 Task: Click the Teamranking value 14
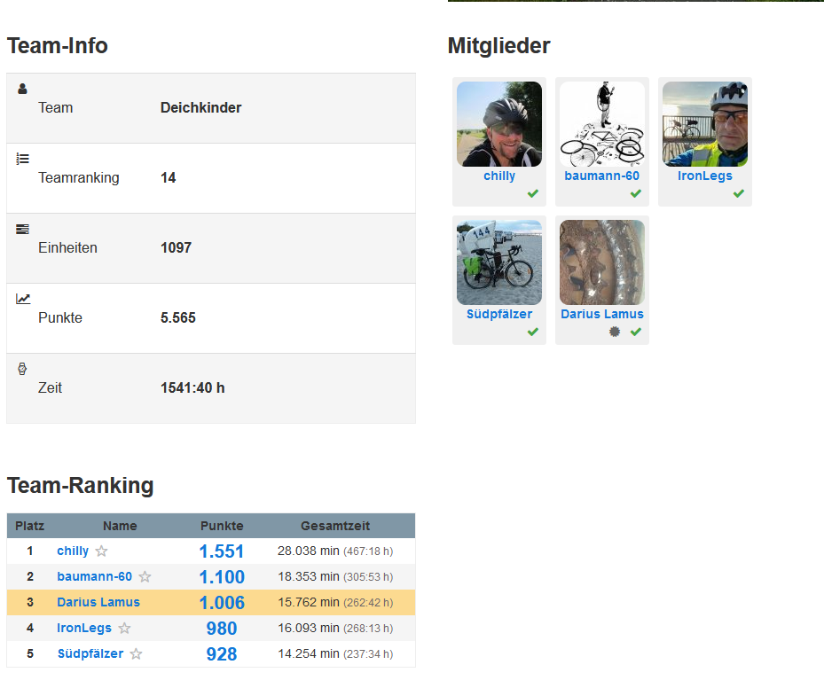pos(169,178)
